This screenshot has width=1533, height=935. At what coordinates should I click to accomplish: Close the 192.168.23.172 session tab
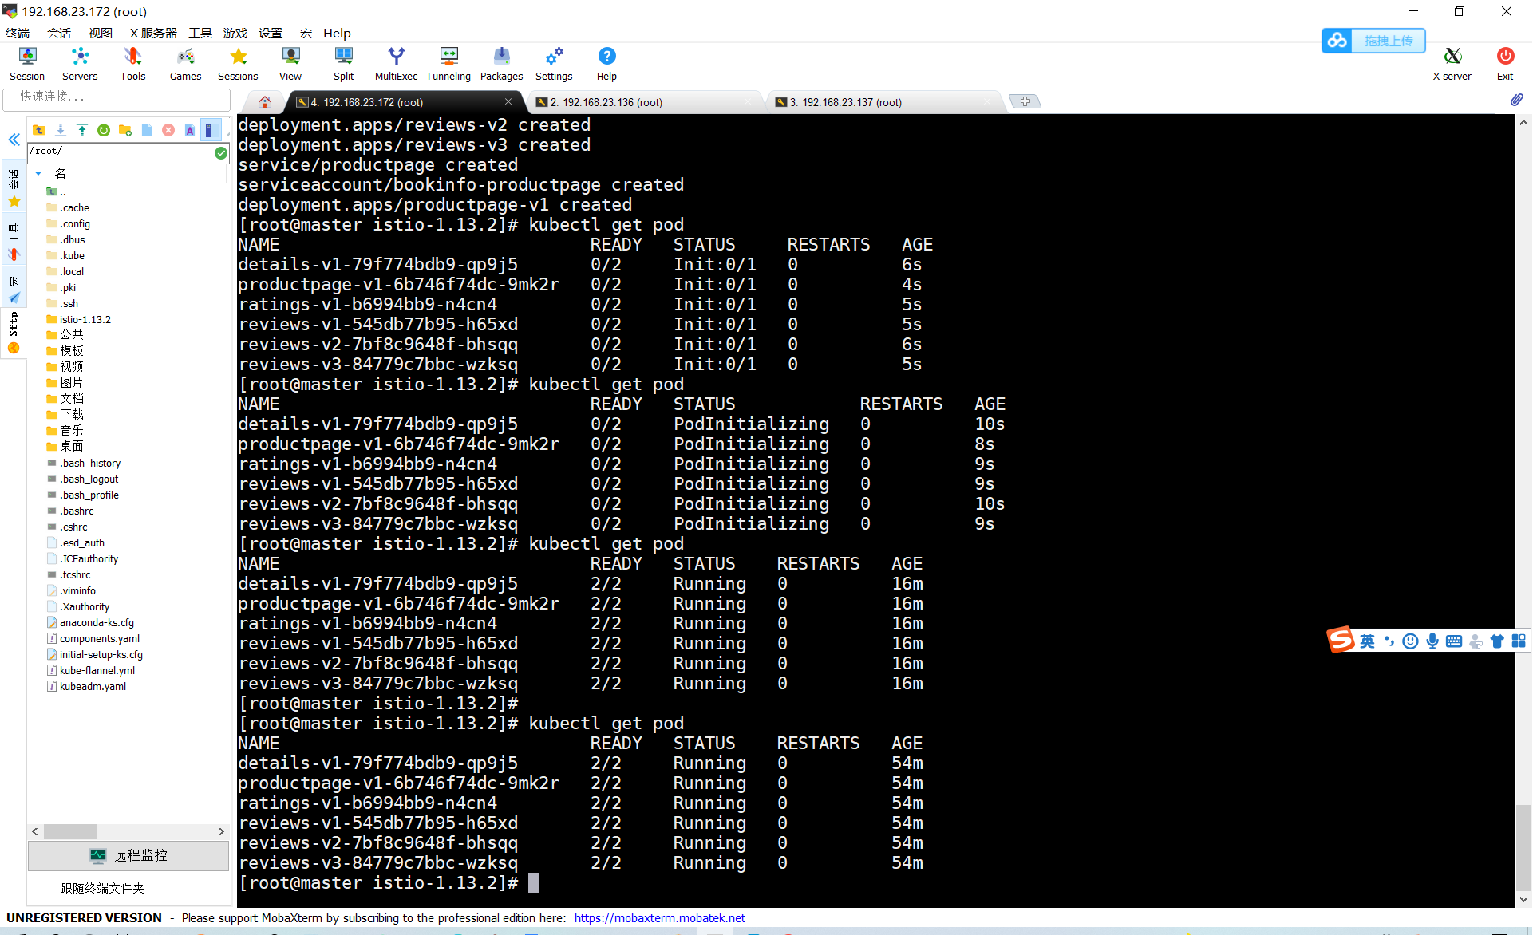(x=508, y=101)
